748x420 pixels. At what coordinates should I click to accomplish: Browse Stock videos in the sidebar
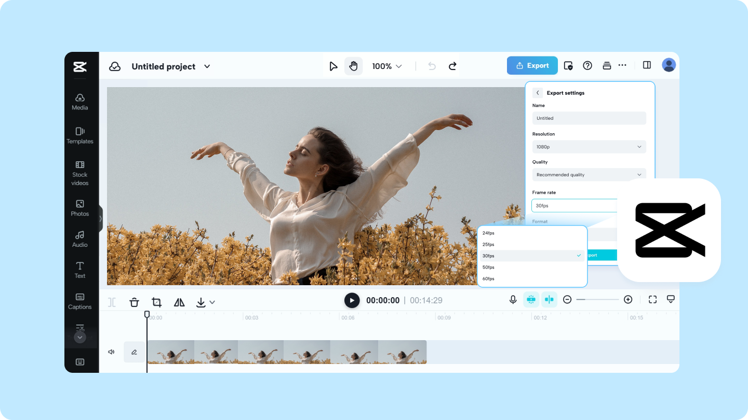80,173
